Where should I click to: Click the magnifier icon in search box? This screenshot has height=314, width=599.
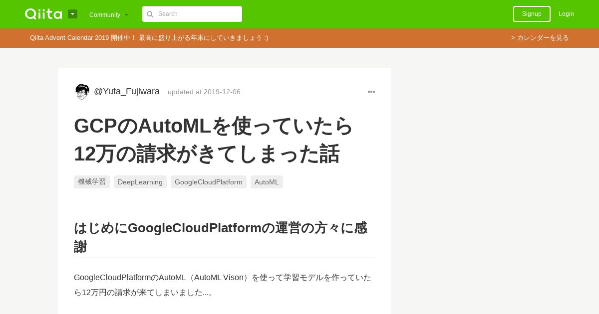150,14
